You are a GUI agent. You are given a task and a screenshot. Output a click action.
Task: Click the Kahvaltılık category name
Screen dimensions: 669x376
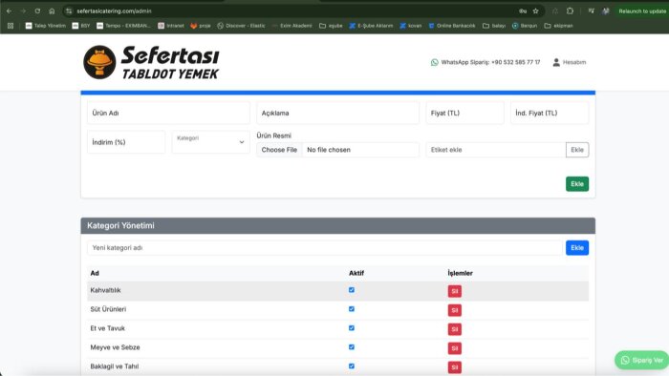click(105, 290)
